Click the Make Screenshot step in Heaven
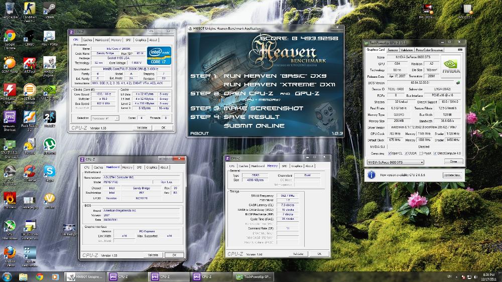The image size is (502, 282). 263,108
